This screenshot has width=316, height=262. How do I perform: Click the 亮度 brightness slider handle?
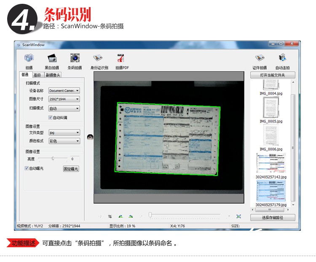(53, 159)
